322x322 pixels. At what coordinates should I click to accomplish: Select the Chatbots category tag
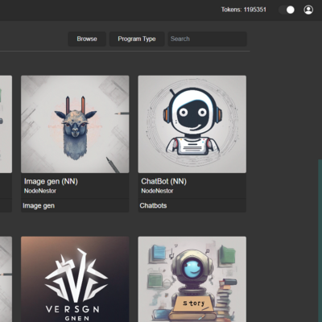(x=153, y=205)
